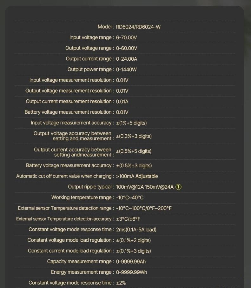Select the Model RD6024/RD6024-W value
The height and width of the screenshot is (288, 251).
(138, 27)
